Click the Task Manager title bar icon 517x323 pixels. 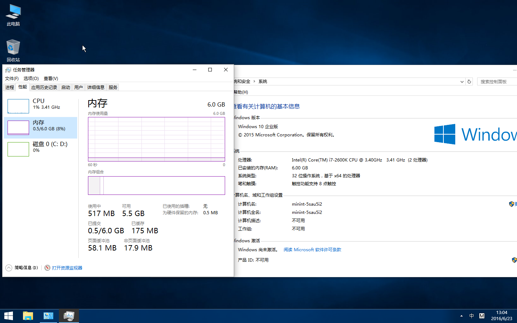coord(8,70)
